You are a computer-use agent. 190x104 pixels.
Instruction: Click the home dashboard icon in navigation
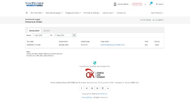(27, 13)
